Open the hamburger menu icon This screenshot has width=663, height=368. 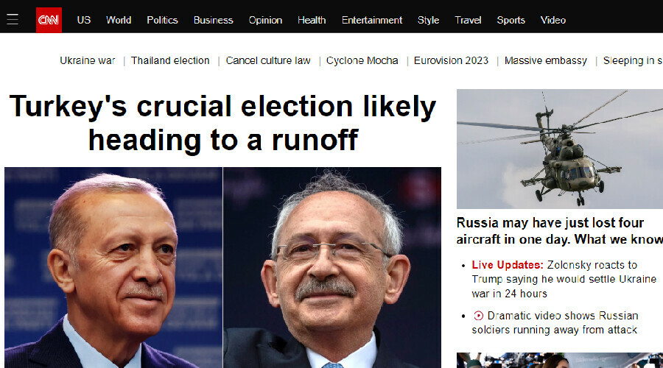13,19
